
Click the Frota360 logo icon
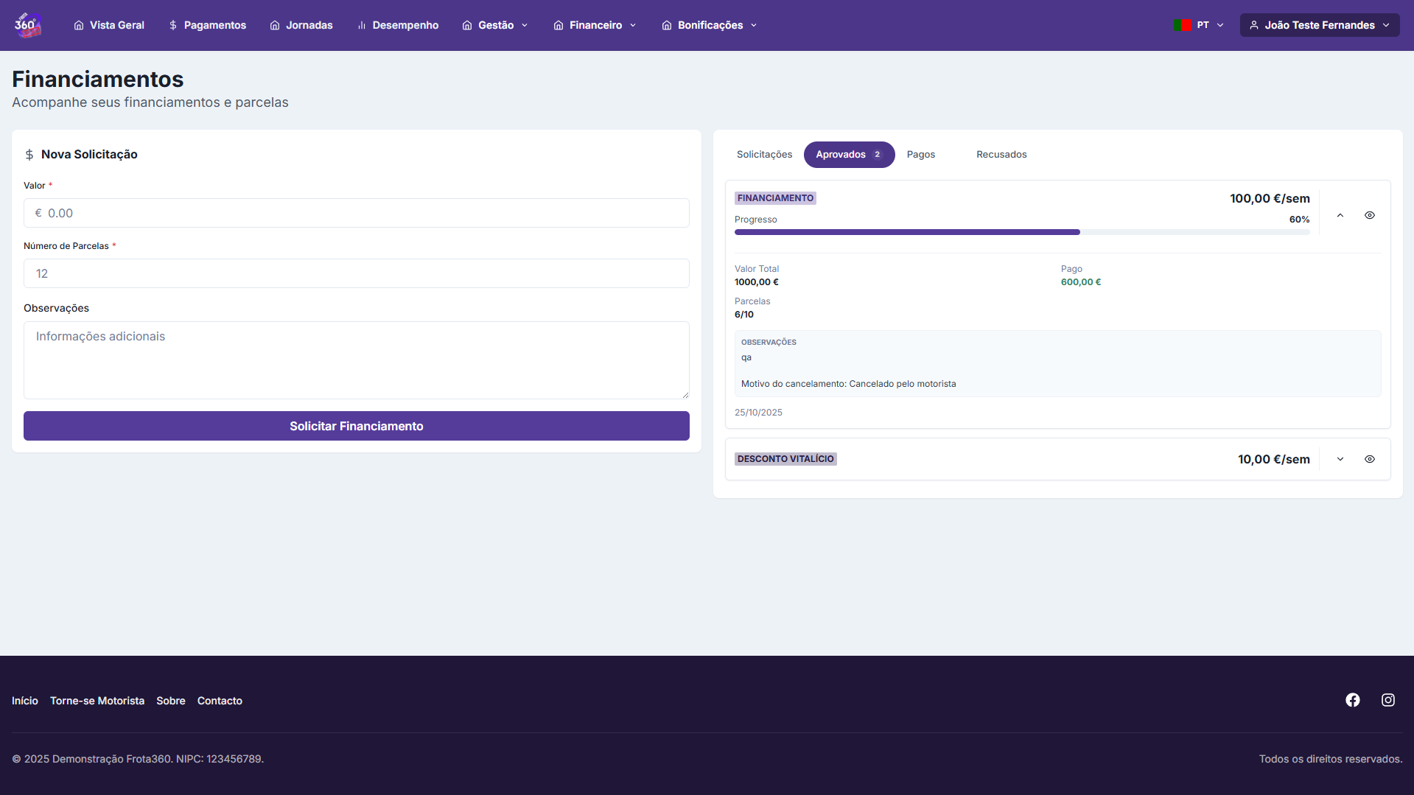click(x=27, y=25)
